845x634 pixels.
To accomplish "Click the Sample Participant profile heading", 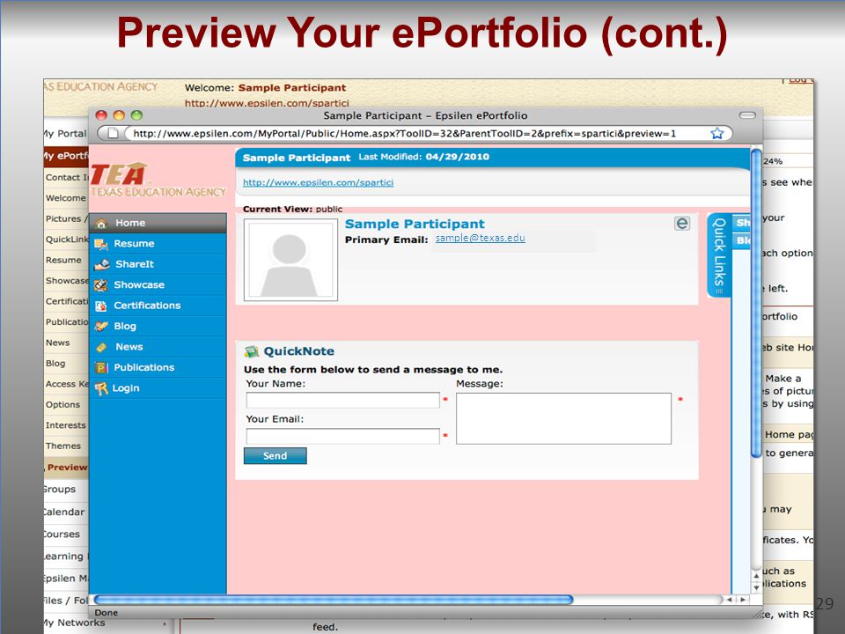I will pyautogui.click(x=415, y=224).
